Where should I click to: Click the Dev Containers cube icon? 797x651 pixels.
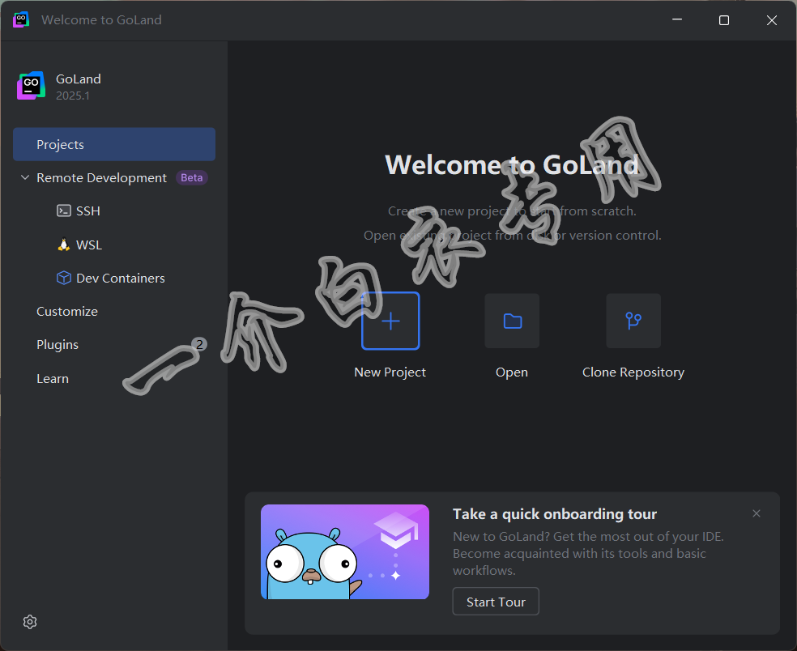point(63,278)
